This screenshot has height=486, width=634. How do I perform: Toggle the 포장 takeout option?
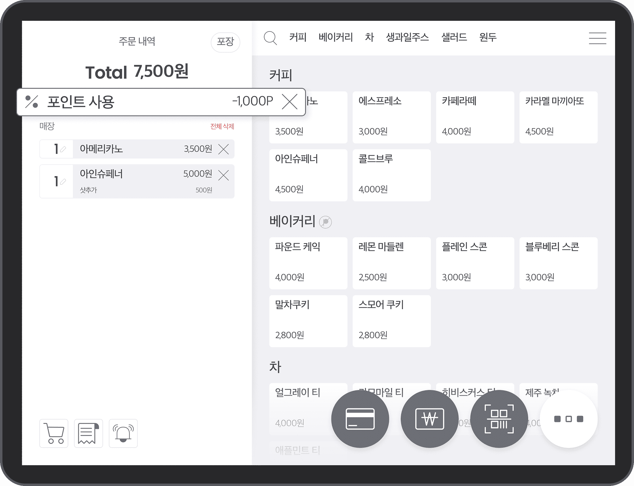point(225,42)
